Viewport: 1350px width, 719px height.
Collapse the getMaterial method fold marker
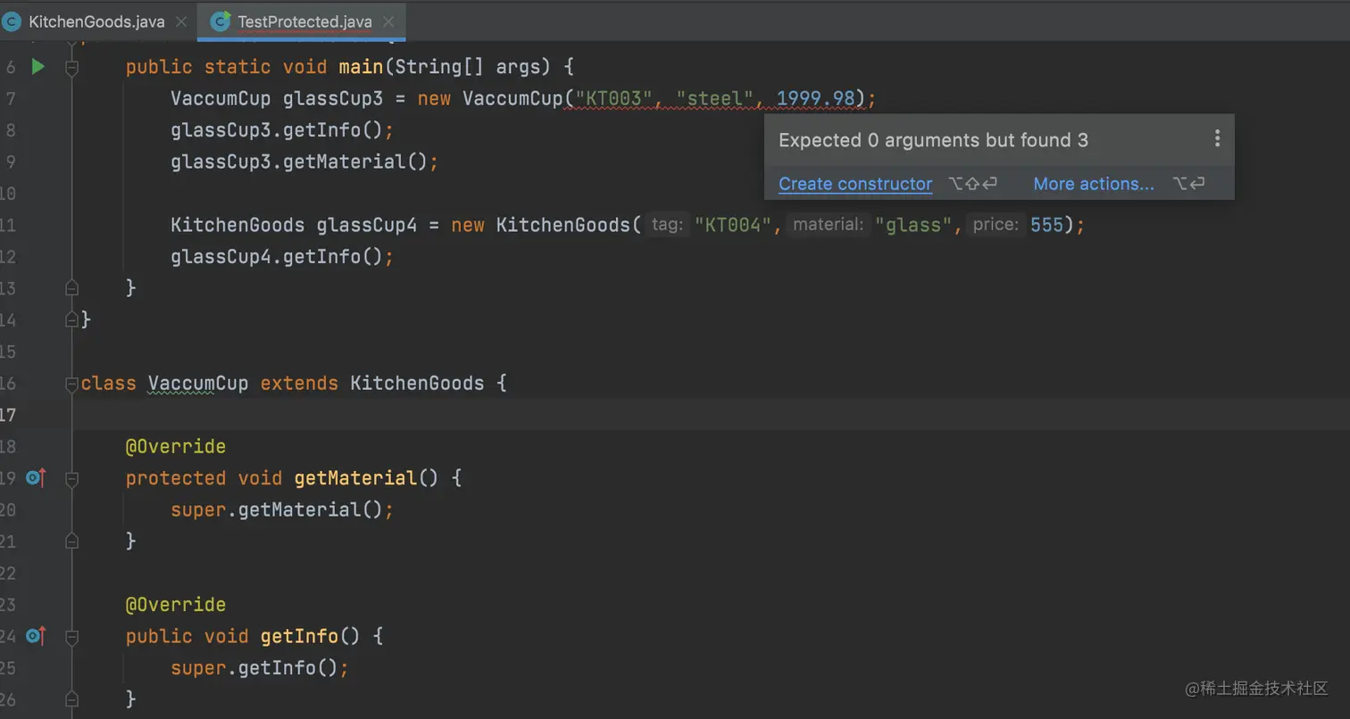pyautogui.click(x=72, y=479)
